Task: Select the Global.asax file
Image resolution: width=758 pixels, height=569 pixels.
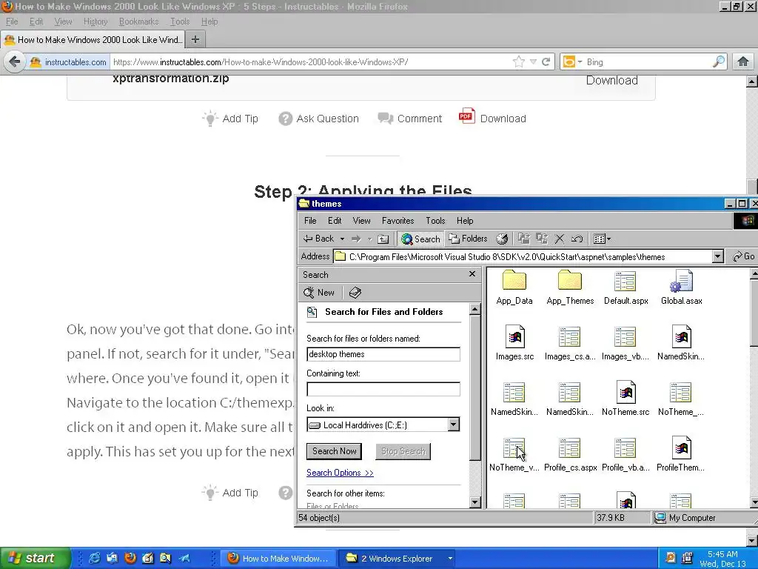Action: coord(681,287)
